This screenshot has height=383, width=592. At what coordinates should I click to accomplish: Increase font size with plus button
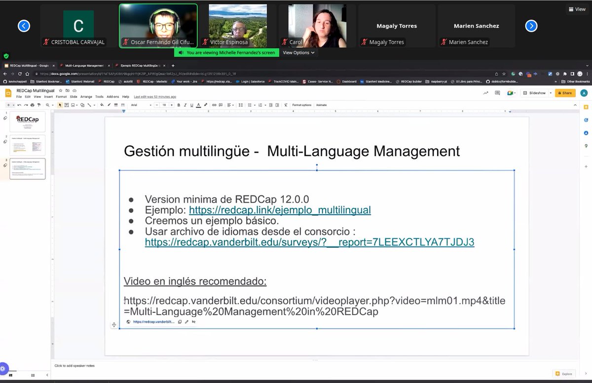[172, 105]
